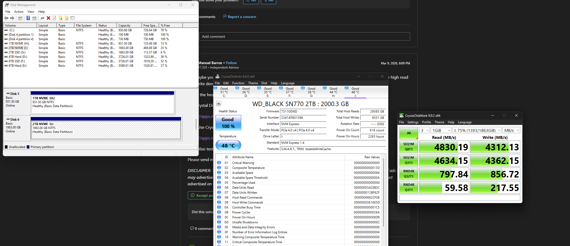Select the G: 38 °C disk tab
The image size is (570, 246).
(x=311, y=92)
